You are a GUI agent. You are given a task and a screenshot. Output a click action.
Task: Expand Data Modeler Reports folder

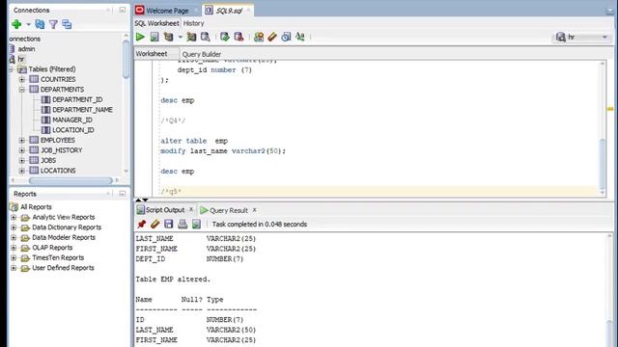pyautogui.click(x=14, y=238)
